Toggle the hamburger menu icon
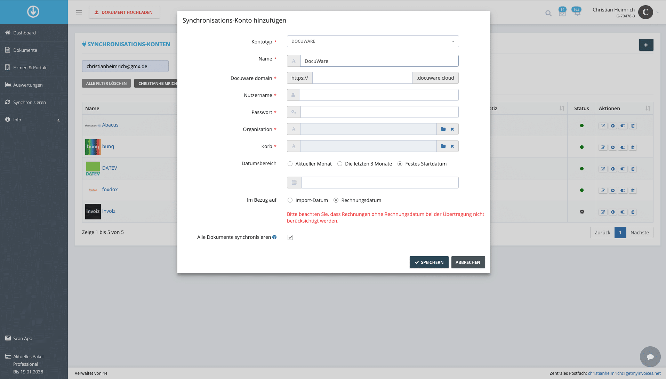 [x=79, y=13]
